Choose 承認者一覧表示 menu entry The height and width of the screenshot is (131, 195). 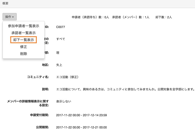point(23,33)
